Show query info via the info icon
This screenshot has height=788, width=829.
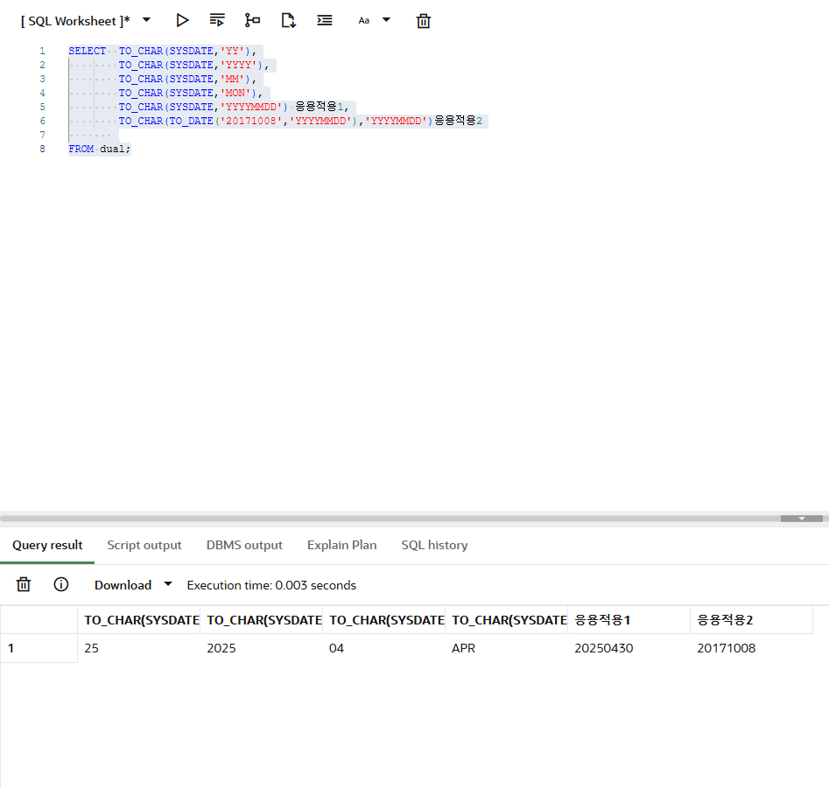click(x=60, y=584)
